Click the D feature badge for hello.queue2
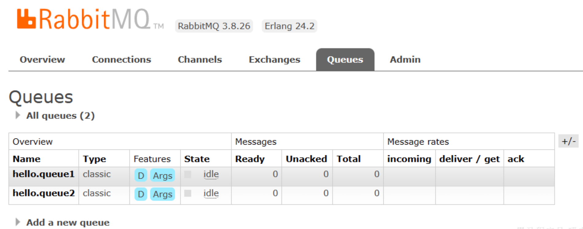The height and width of the screenshot is (229, 583). pos(141,194)
